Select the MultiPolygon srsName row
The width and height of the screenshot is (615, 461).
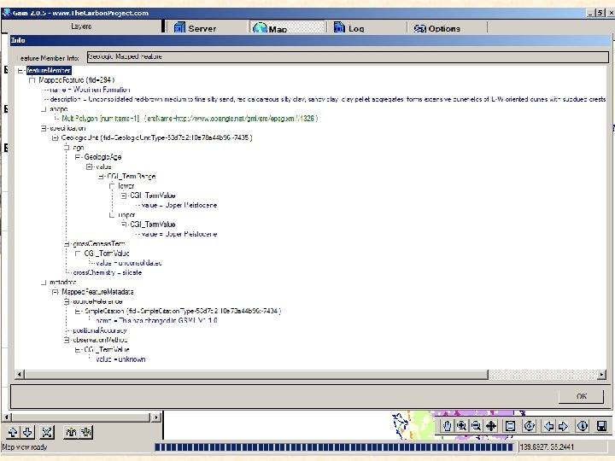click(190, 119)
